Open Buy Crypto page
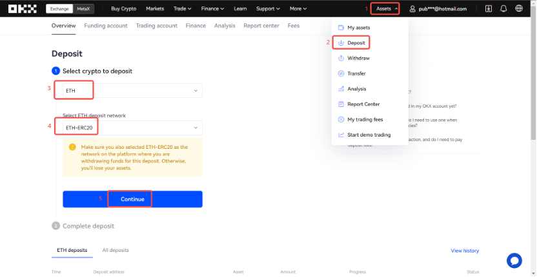The height and width of the screenshot is (277, 537). 124,8
